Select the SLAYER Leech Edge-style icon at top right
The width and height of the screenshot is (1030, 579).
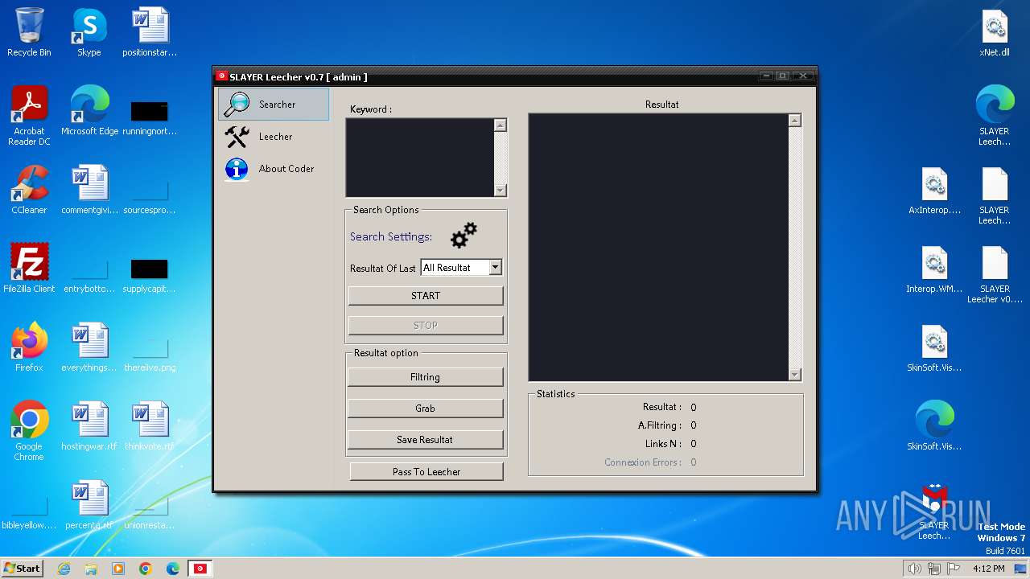pos(995,116)
